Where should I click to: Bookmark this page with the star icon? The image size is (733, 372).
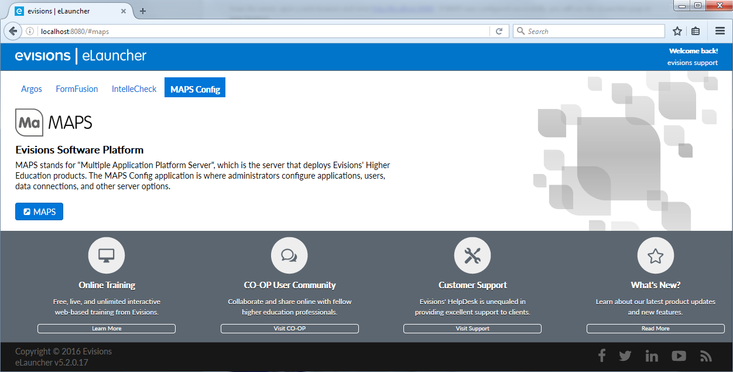coord(677,31)
